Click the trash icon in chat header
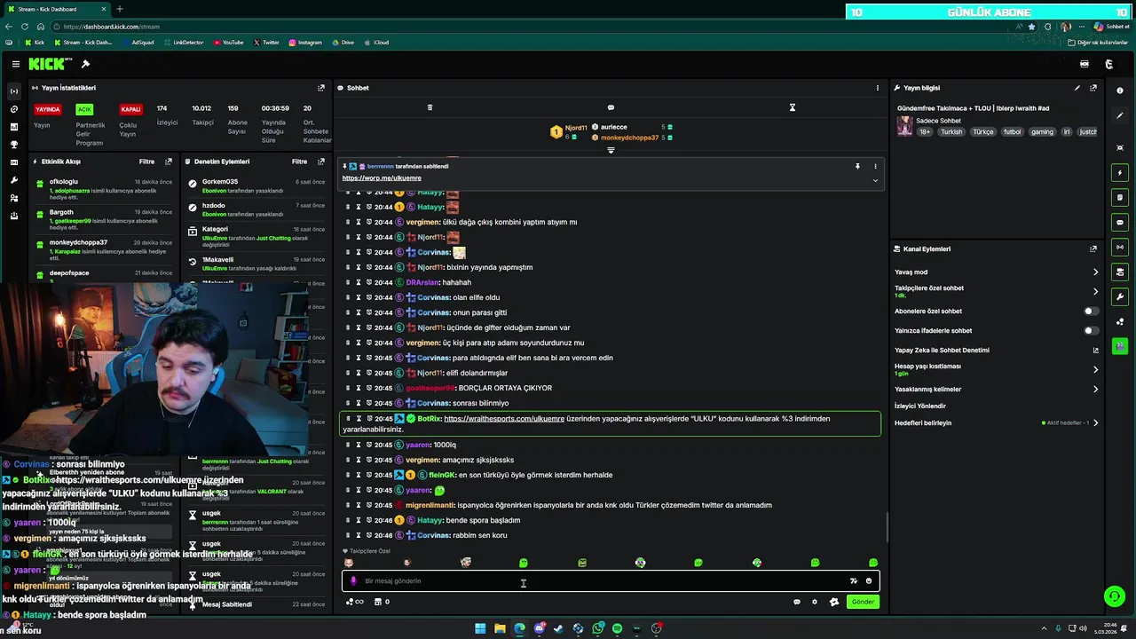The image size is (1136, 639). pos(430,107)
